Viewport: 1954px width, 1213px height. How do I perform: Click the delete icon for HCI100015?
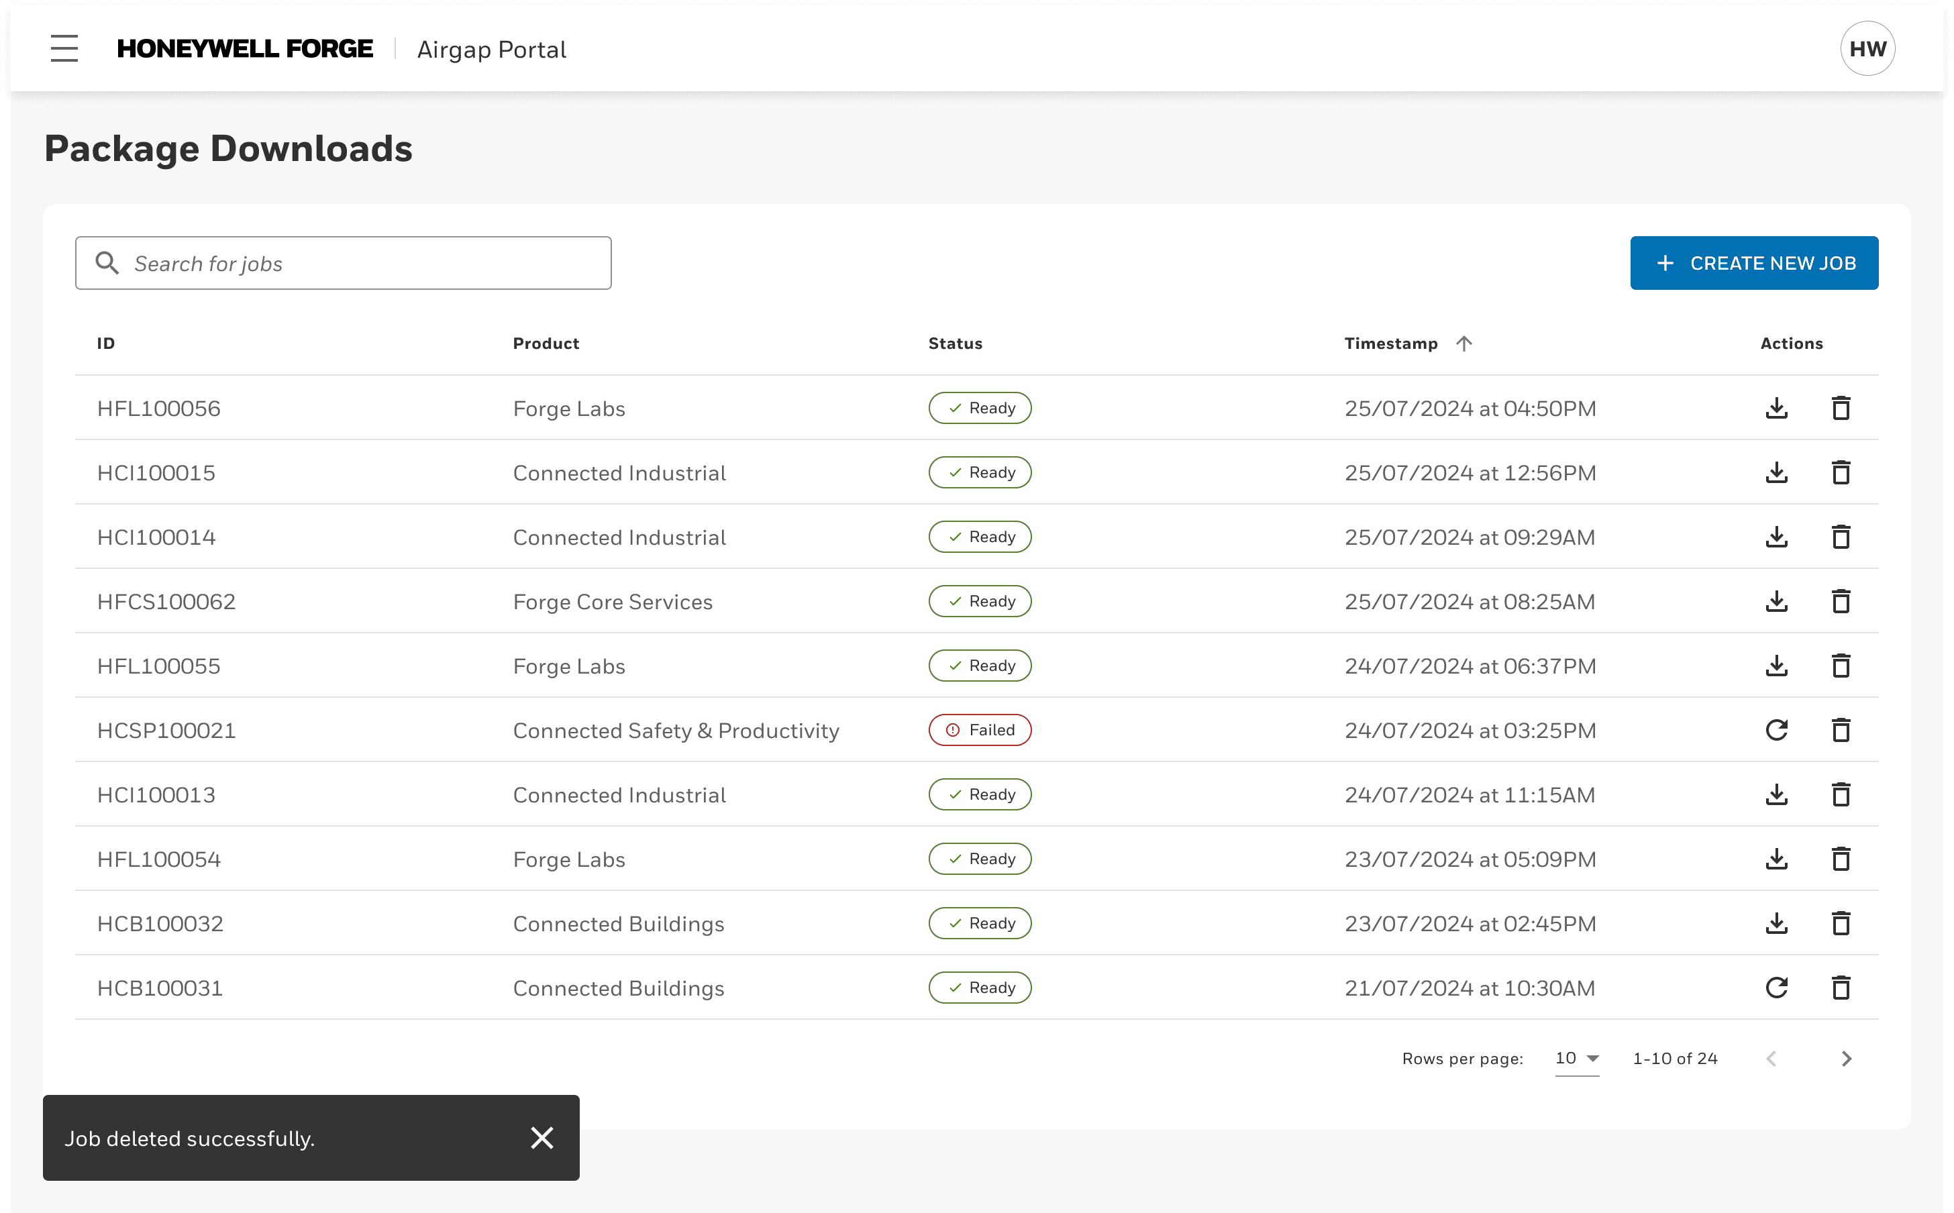click(1841, 472)
